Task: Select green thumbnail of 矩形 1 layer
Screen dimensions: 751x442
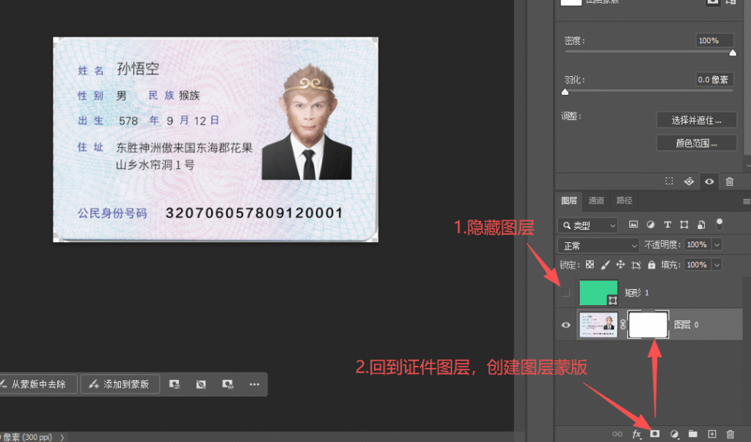Action: click(598, 293)
